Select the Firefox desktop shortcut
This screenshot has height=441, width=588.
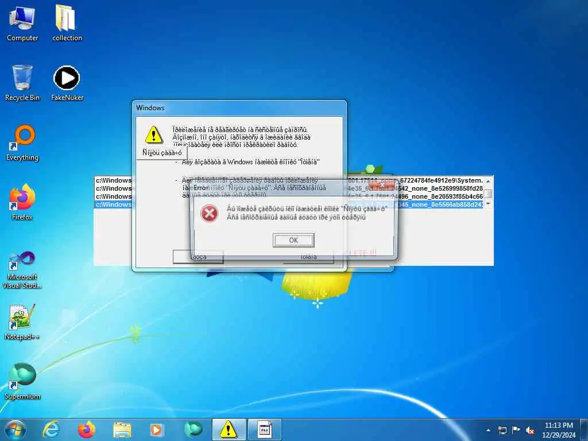point(22,202)
